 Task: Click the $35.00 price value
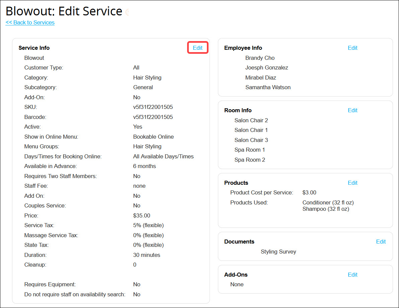click(142, 215)
